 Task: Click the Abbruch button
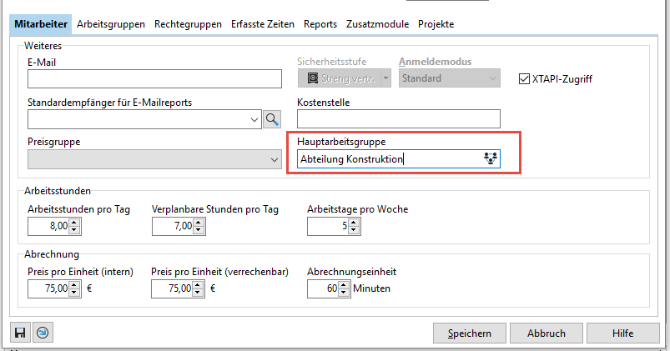pyautogui.click(x=547, y=333)
